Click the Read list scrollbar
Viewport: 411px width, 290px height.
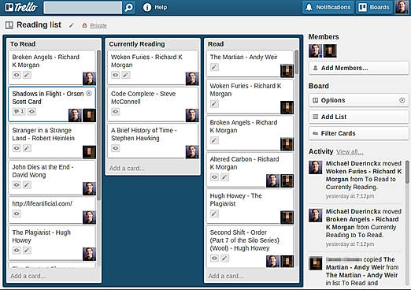[296, 62]
